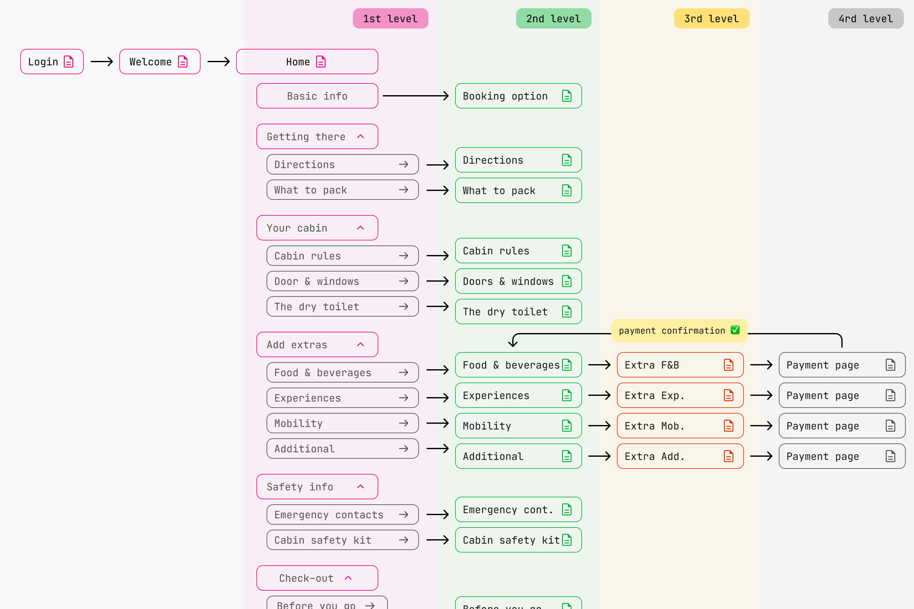The height and width of the screenshot is (609, 914).
Task: Select the 2nd level tag
Action: click(x=553, y=18)
